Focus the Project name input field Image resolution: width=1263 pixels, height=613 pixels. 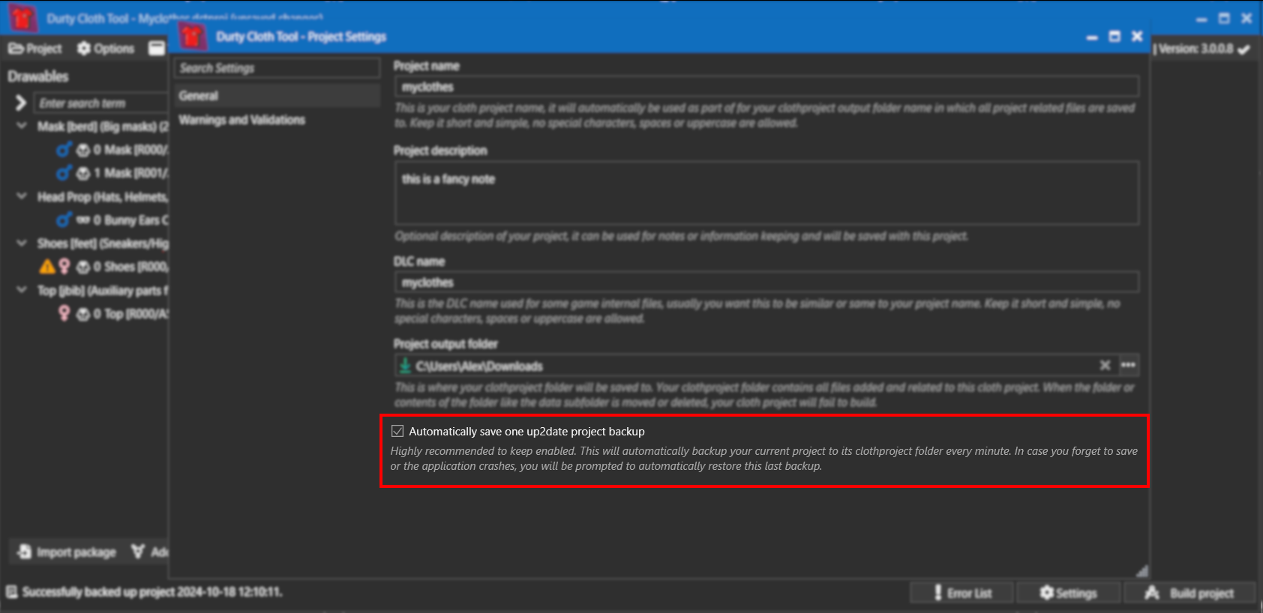[765, 87]
